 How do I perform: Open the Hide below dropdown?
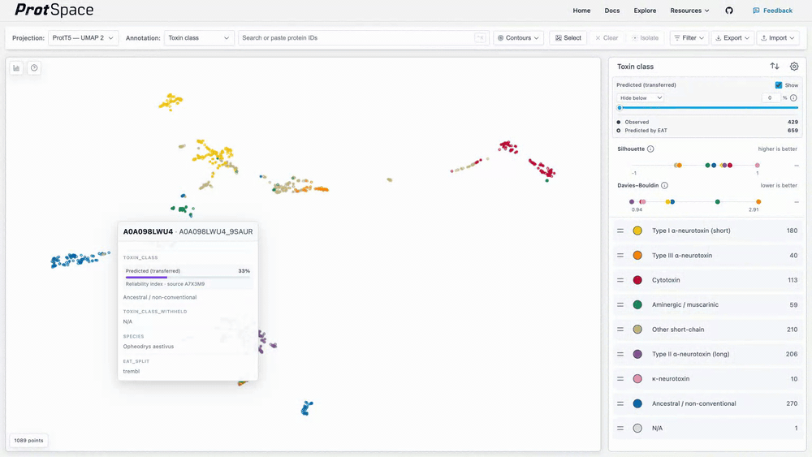[640, 98]
